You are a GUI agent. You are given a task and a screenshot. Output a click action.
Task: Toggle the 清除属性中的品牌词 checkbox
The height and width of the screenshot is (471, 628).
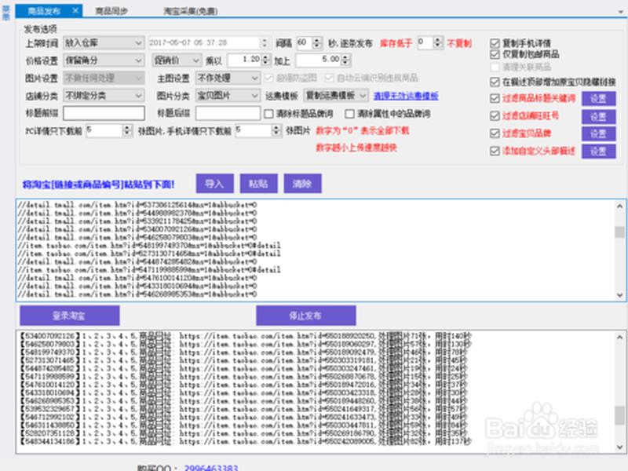[349, 114]
